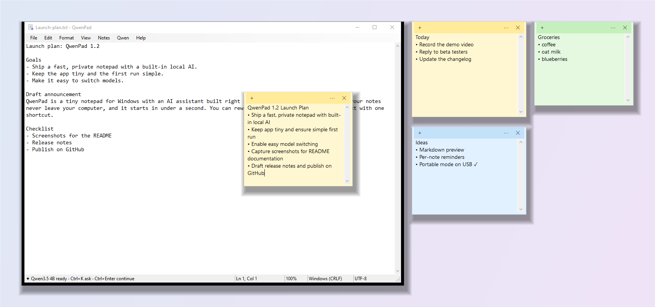Click 'oat milk' in Groceries note
655x307 pixels.
pos(551,52)
